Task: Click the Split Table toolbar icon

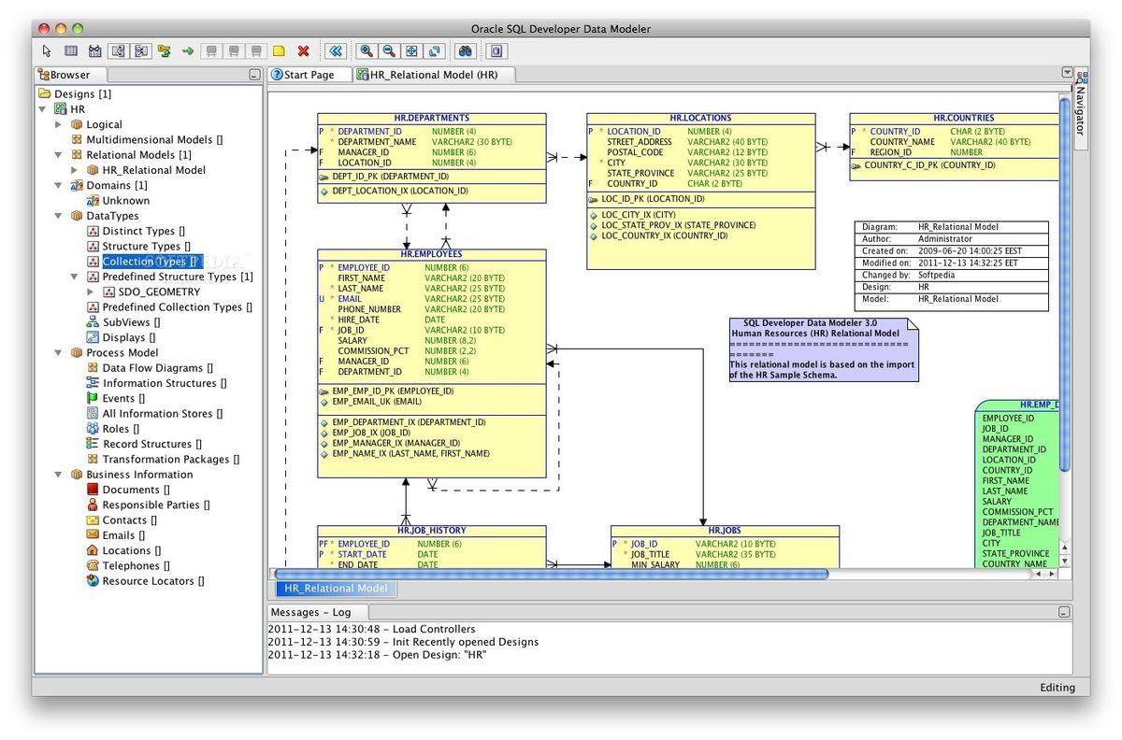Action: [x=118, y=51]
